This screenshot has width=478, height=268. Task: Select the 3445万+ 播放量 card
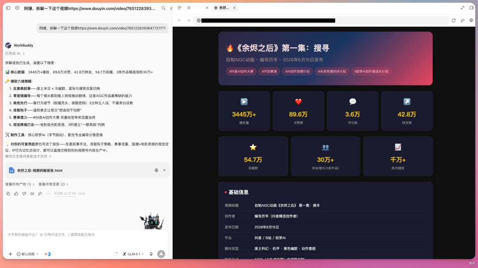244,111
